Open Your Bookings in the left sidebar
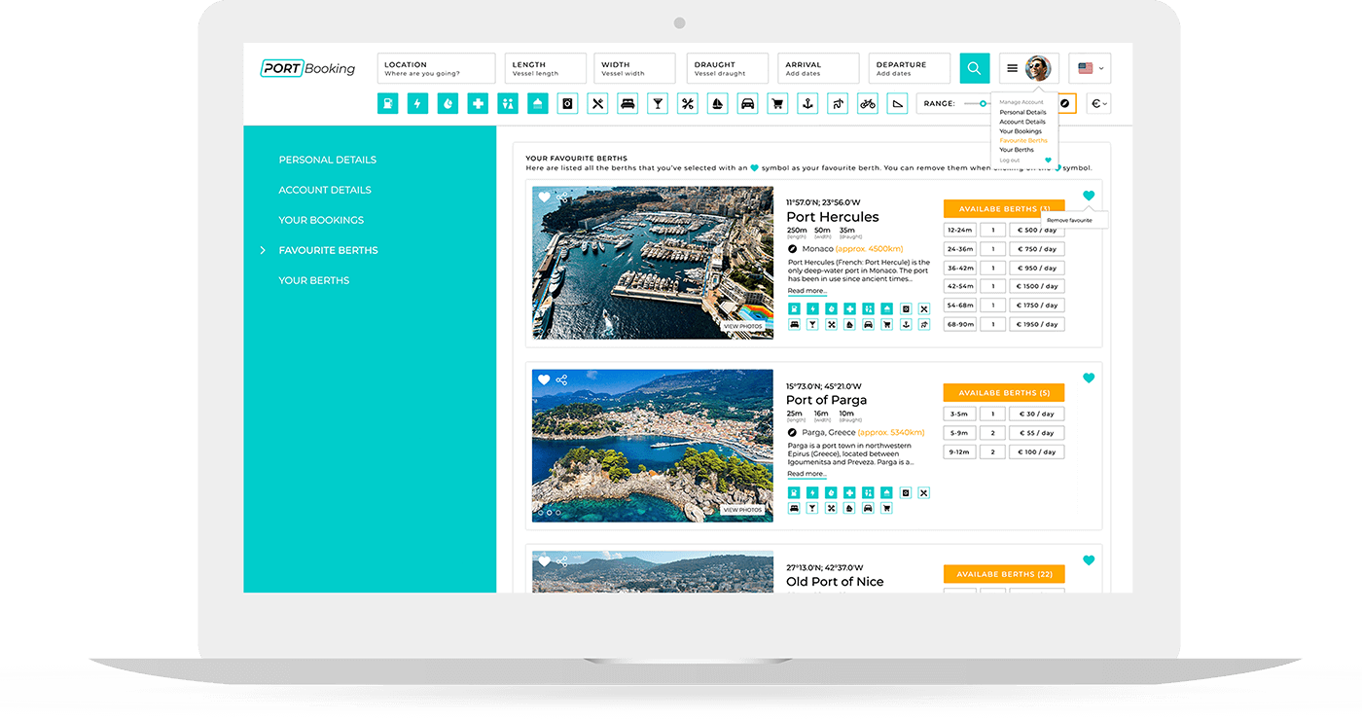 pyautogui.click(x=321, y=220)
